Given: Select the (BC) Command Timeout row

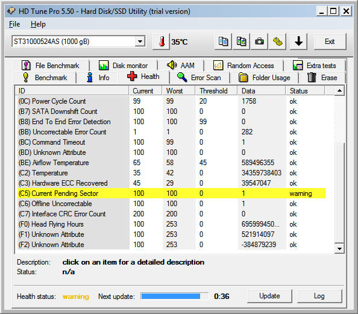Looking at the screenshot, I should [171, 142].
